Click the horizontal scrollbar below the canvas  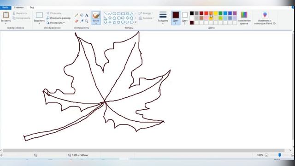point(144,150)
